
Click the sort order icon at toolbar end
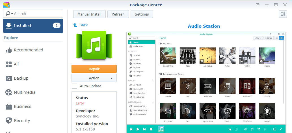283,14
